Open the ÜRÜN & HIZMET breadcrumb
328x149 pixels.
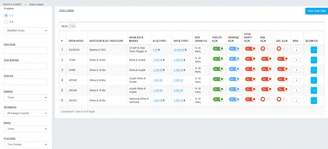pos(13,4)
